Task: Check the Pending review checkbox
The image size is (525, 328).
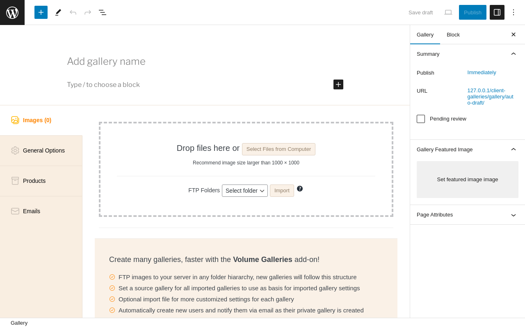Action: click(x=421, y=119)
